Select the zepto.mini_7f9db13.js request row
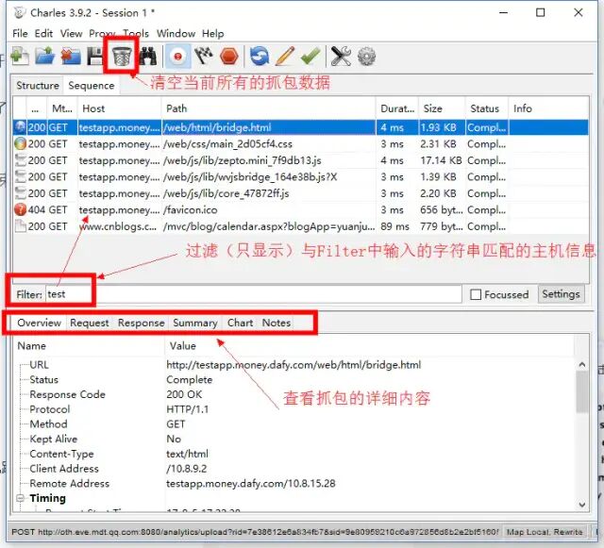Image resolution: width=604 pixels, height=548 pixels. click(301, 160)
